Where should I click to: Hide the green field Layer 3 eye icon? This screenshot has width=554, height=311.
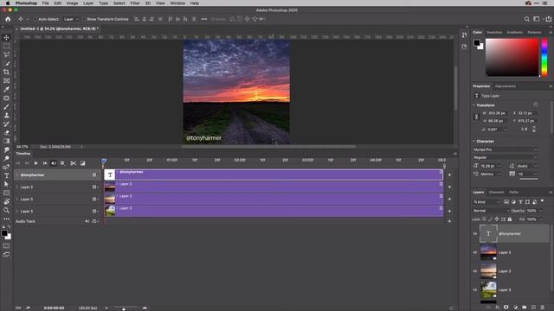(x=475, y=290)
